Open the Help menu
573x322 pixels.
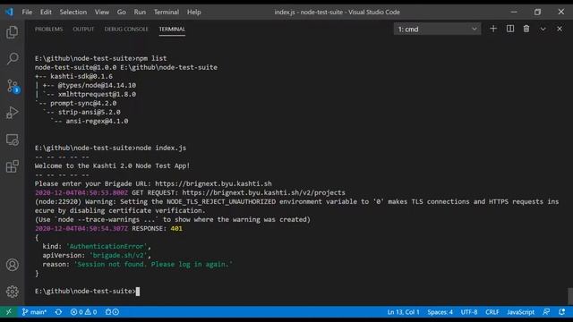pos(194,12)
